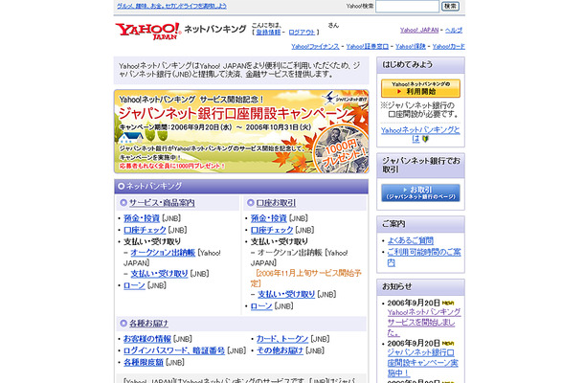The width and height of the screenshot is (584, 383).
Task: Click the Yahoo! JAPAN logo
Action: pos(147,32)
